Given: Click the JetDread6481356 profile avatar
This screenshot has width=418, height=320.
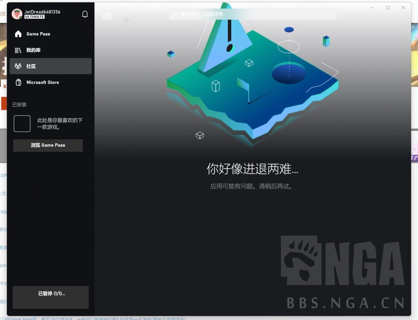Looking at the screenshot, I should tap(16, 14).
